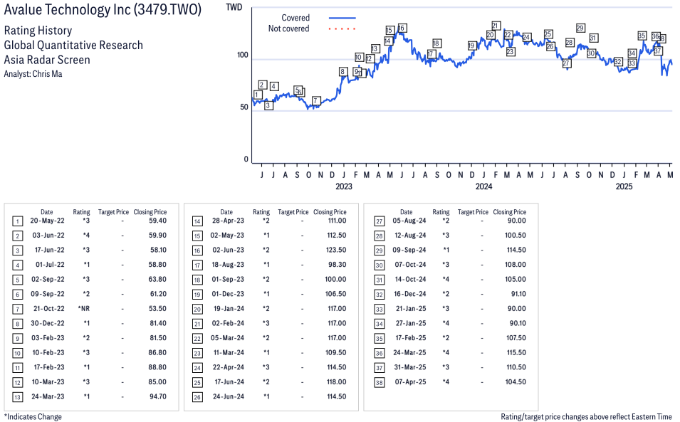
Task: Click the Analyst: Chris Ma line
Action: (33, 74)
